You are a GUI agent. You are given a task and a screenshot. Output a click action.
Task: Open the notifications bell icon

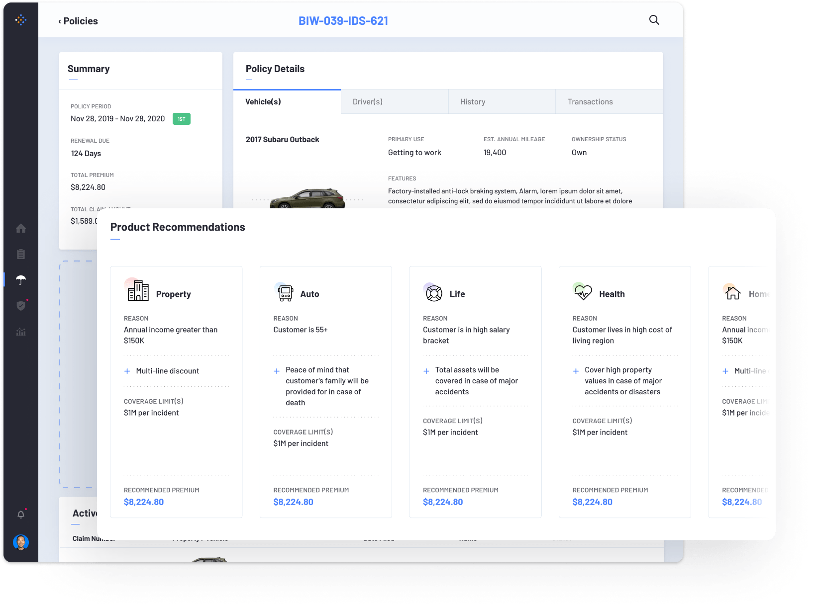pos(21,515)
